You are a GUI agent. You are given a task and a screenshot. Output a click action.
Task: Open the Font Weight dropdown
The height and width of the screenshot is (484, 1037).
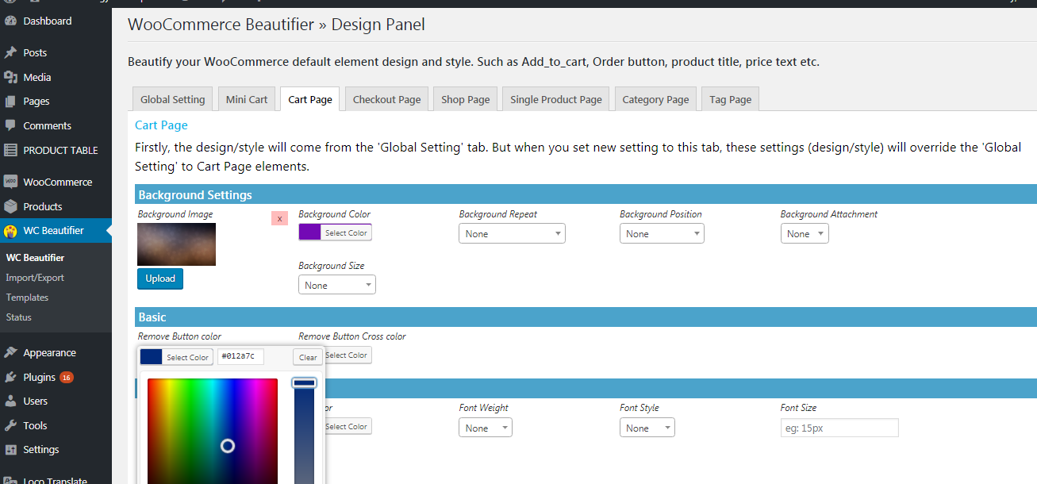click(x=486, y=428)
